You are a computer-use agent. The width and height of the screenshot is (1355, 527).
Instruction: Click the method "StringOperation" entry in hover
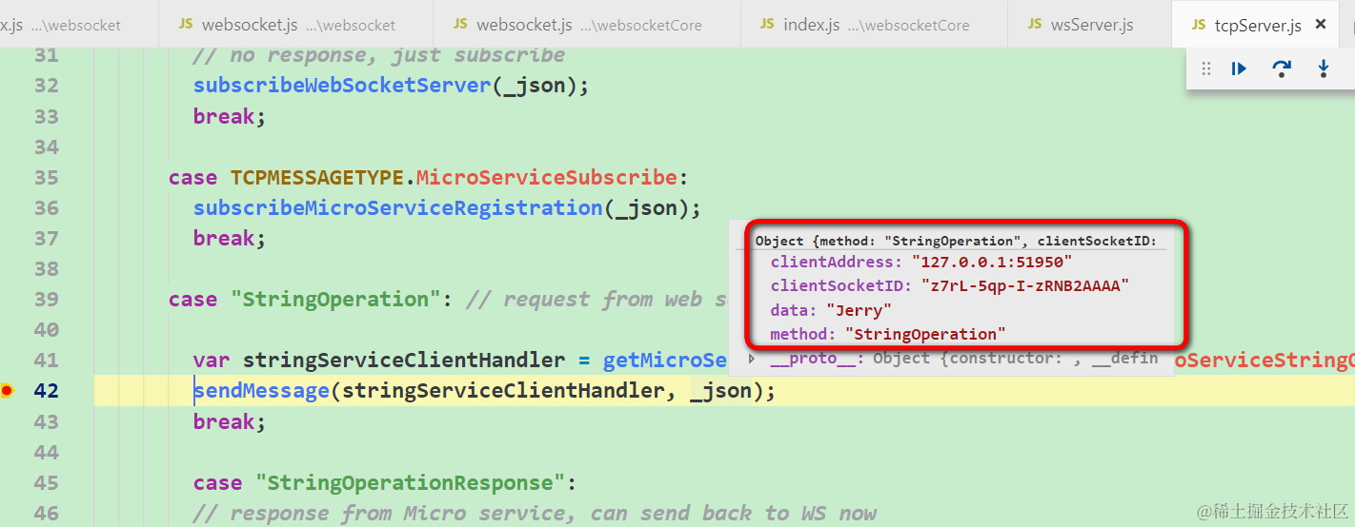click(x=888, y=334)
